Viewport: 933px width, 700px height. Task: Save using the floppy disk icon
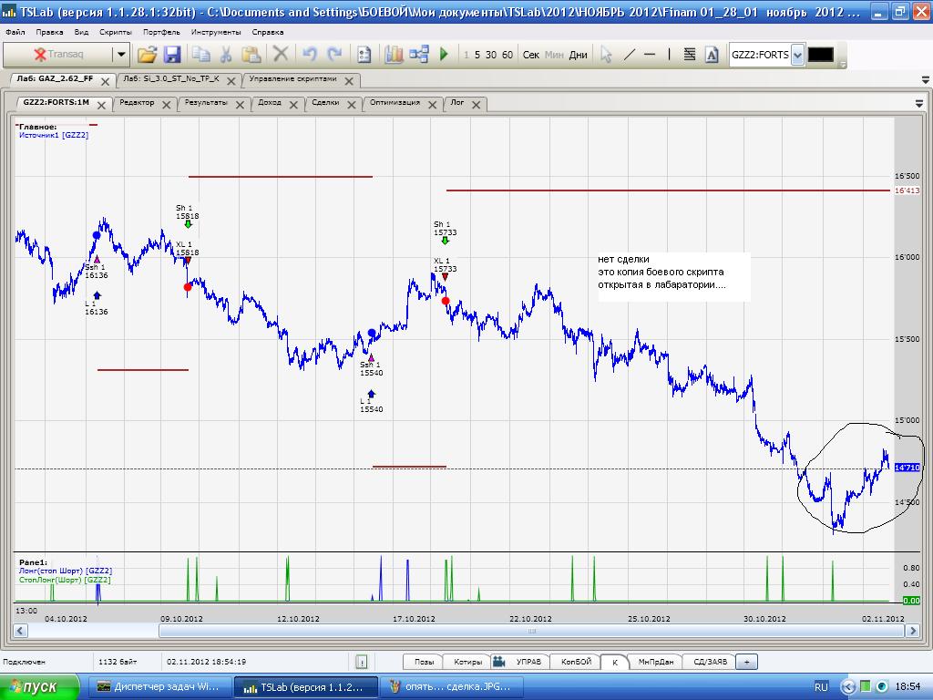172,55
